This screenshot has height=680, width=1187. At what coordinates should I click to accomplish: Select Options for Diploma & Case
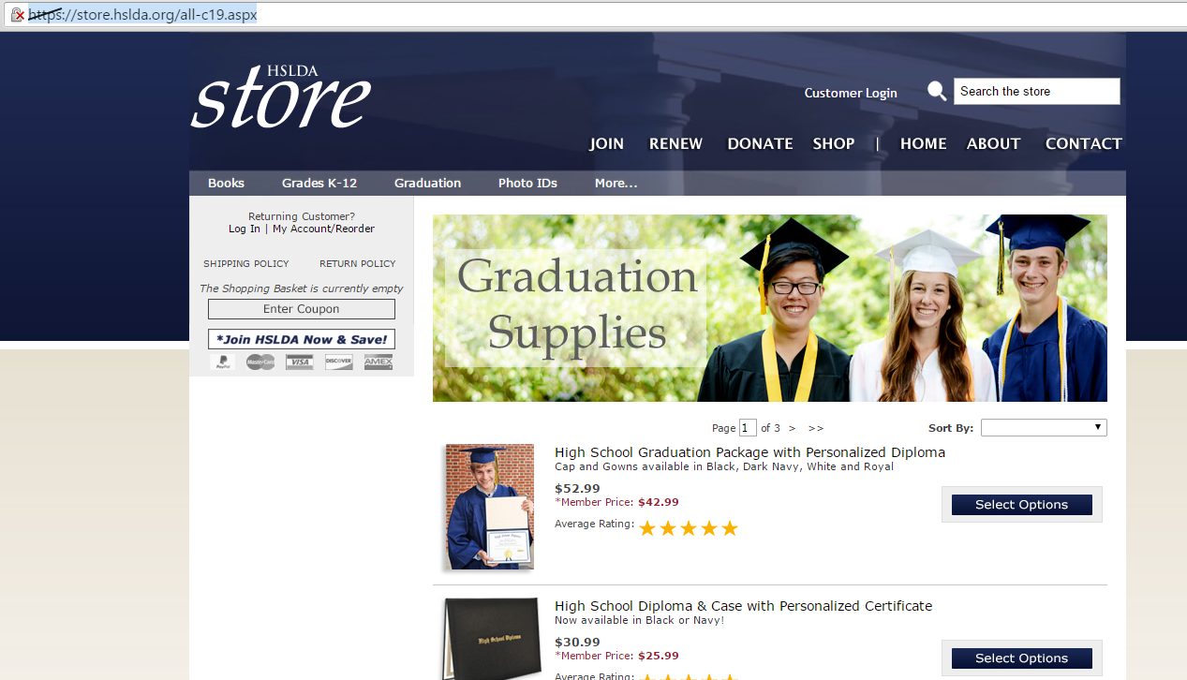(1021, 658)
